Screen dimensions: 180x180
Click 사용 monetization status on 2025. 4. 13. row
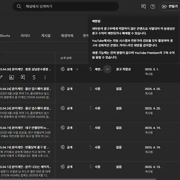click(x=97, y=167)
